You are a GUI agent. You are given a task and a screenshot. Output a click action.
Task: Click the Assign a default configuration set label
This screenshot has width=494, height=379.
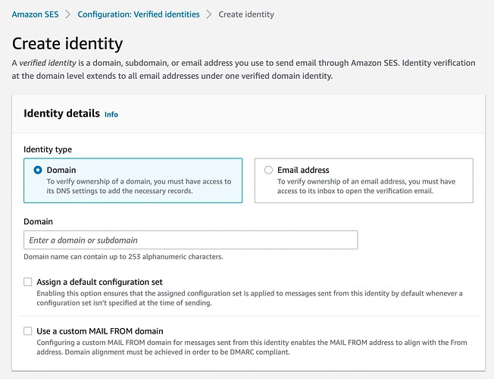click(99, 282)
